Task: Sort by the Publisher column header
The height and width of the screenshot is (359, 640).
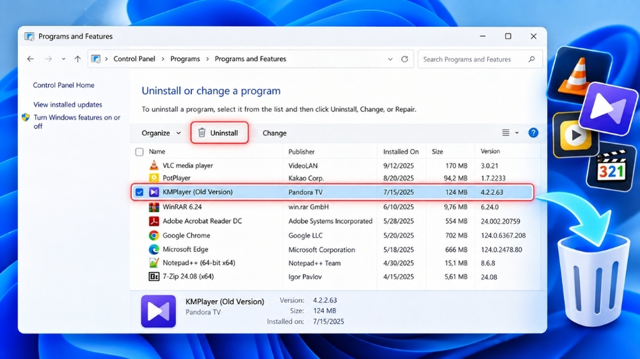Action: (x=301, y=151)
